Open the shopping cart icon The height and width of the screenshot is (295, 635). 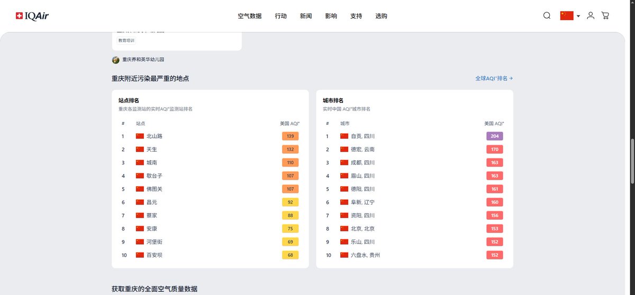[x=605, y=16]
